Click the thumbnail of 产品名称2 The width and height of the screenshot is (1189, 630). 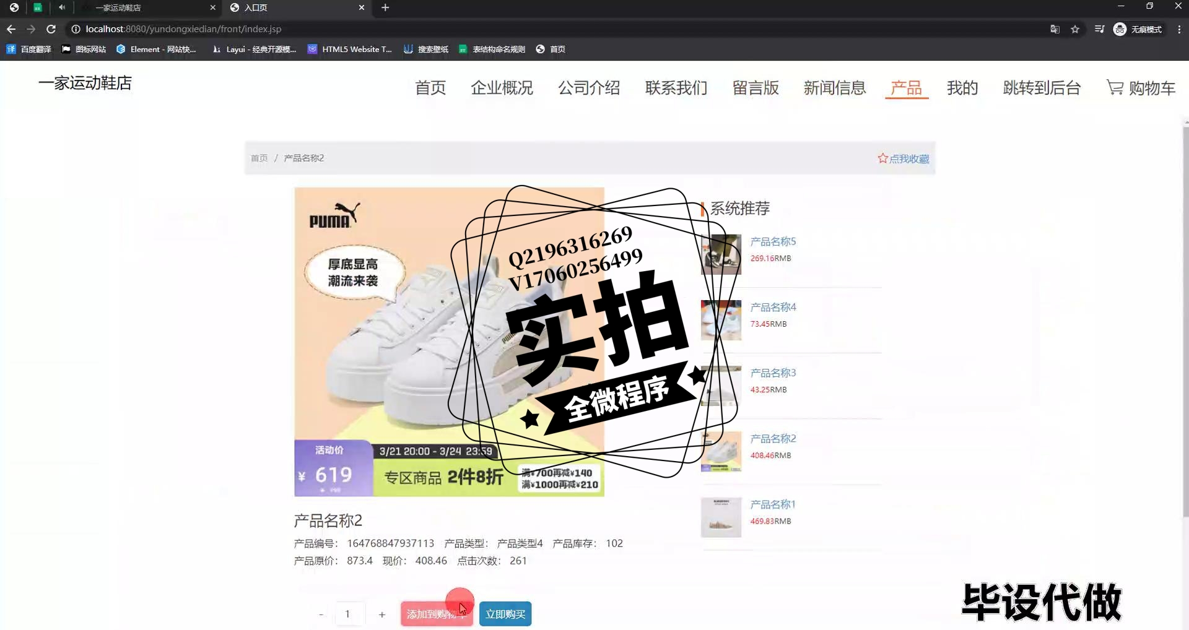(x=721, y=451)
